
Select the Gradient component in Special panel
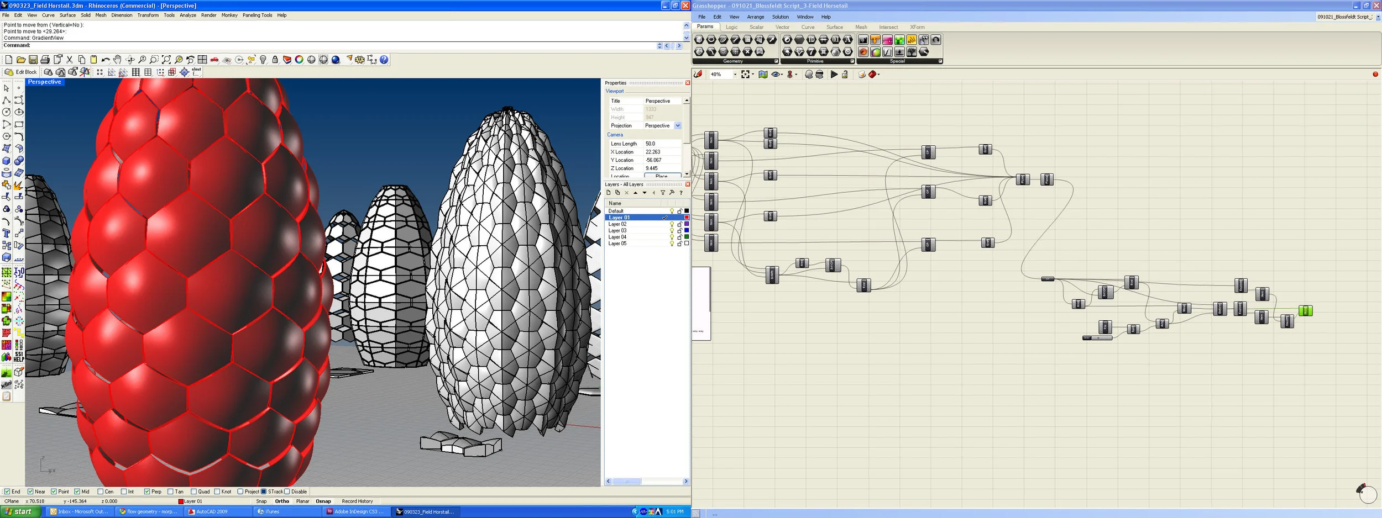click(887, 40)
